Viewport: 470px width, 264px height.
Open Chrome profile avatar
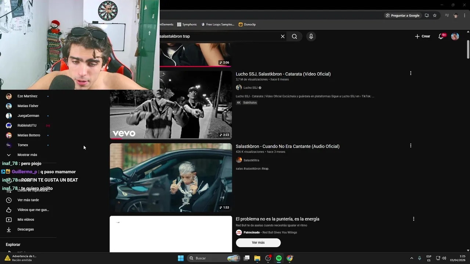[456, 15]
